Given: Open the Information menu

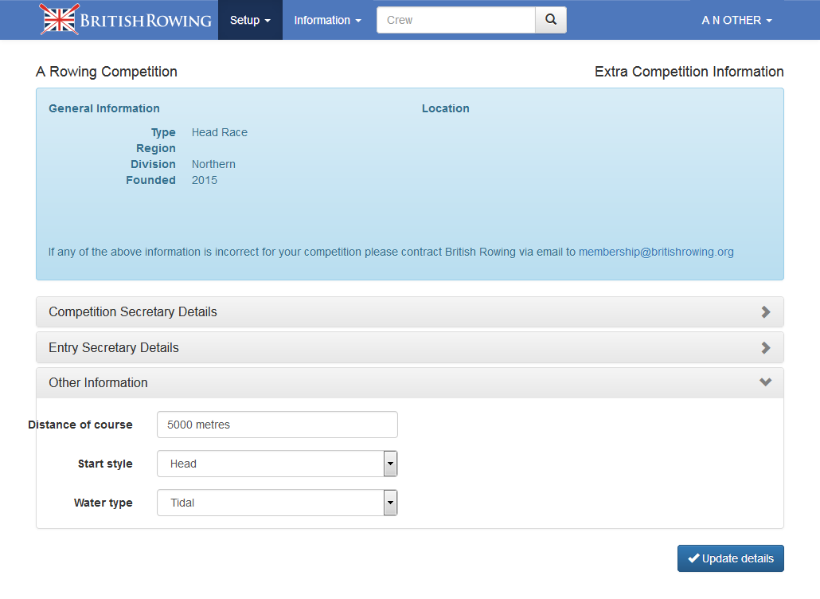Looking at the screenshot, I should [x=327, y=20].
